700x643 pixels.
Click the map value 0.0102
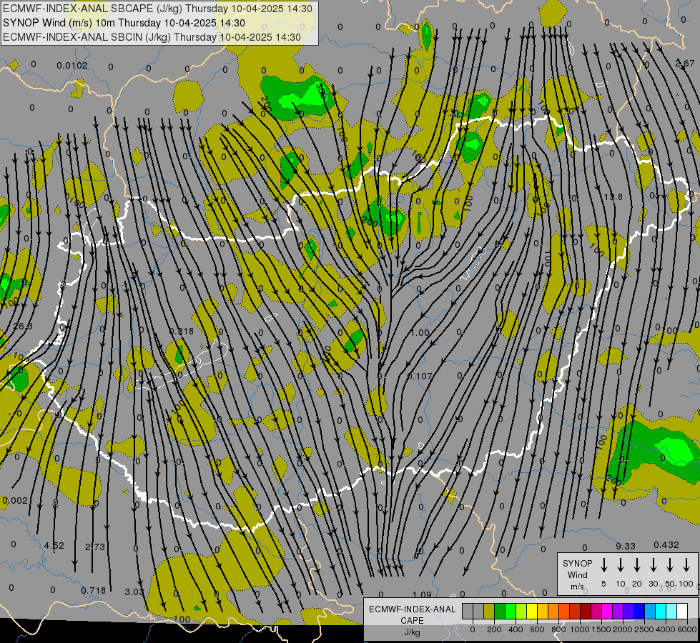coord(72,66)
